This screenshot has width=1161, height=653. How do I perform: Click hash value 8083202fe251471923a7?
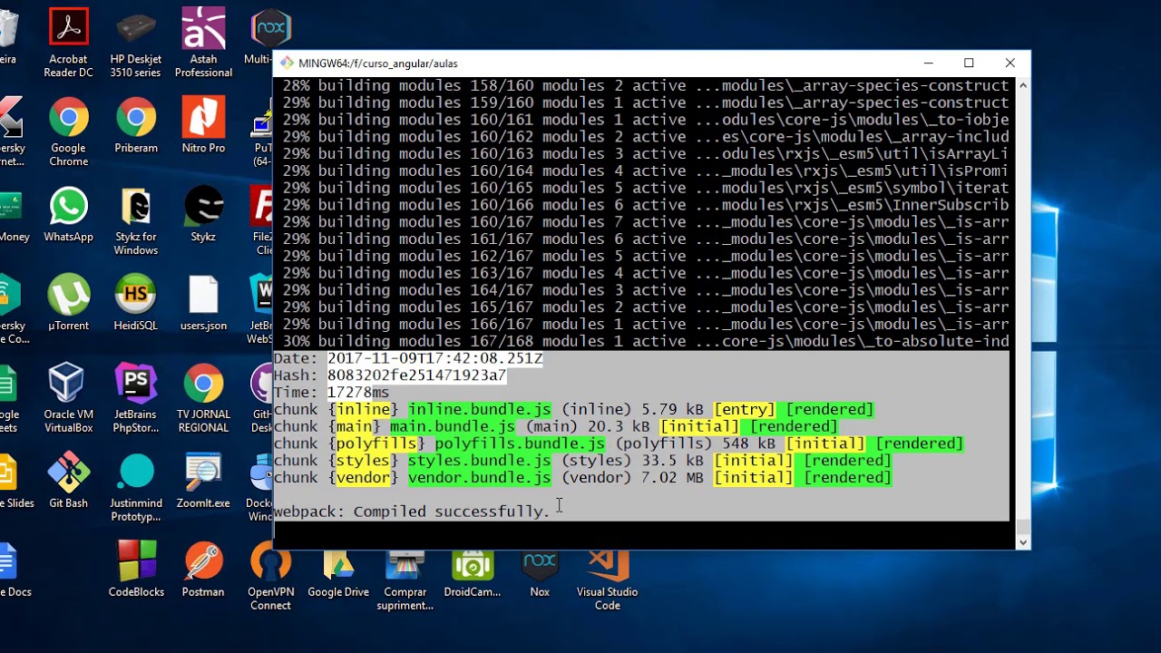[x=416, y=375]
